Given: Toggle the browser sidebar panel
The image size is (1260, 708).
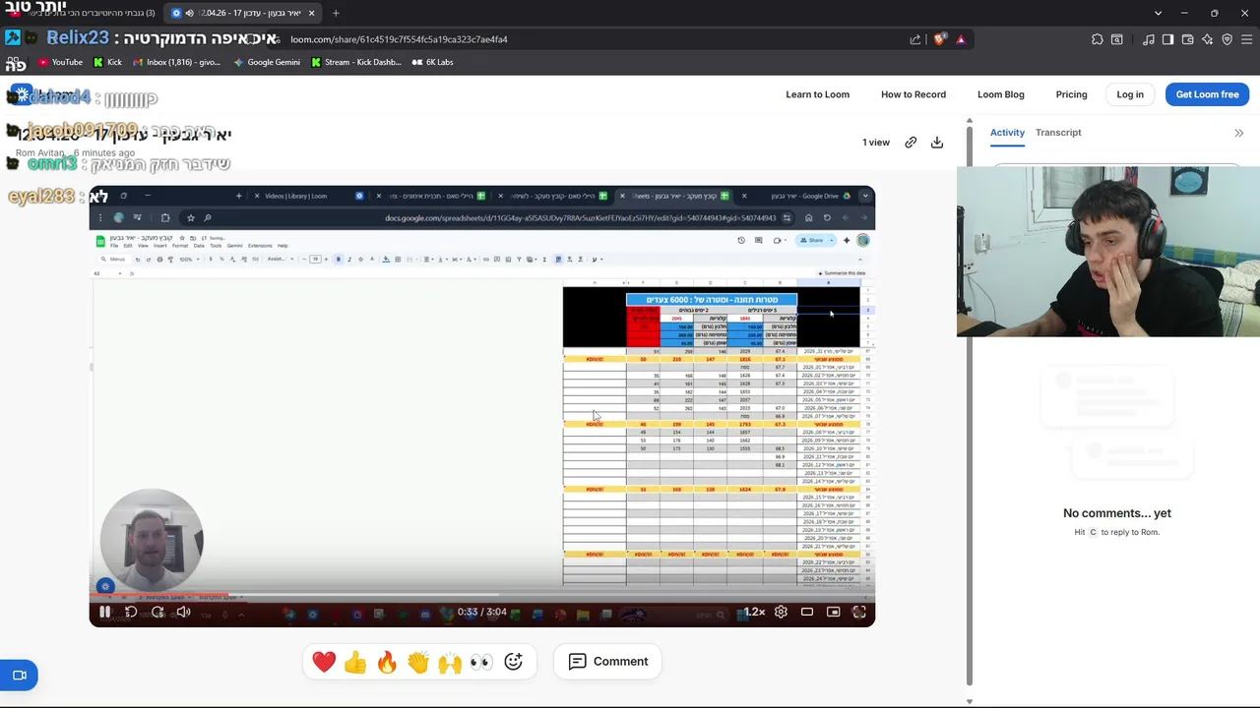Looking at the screenshot, I should [1167, 39].
